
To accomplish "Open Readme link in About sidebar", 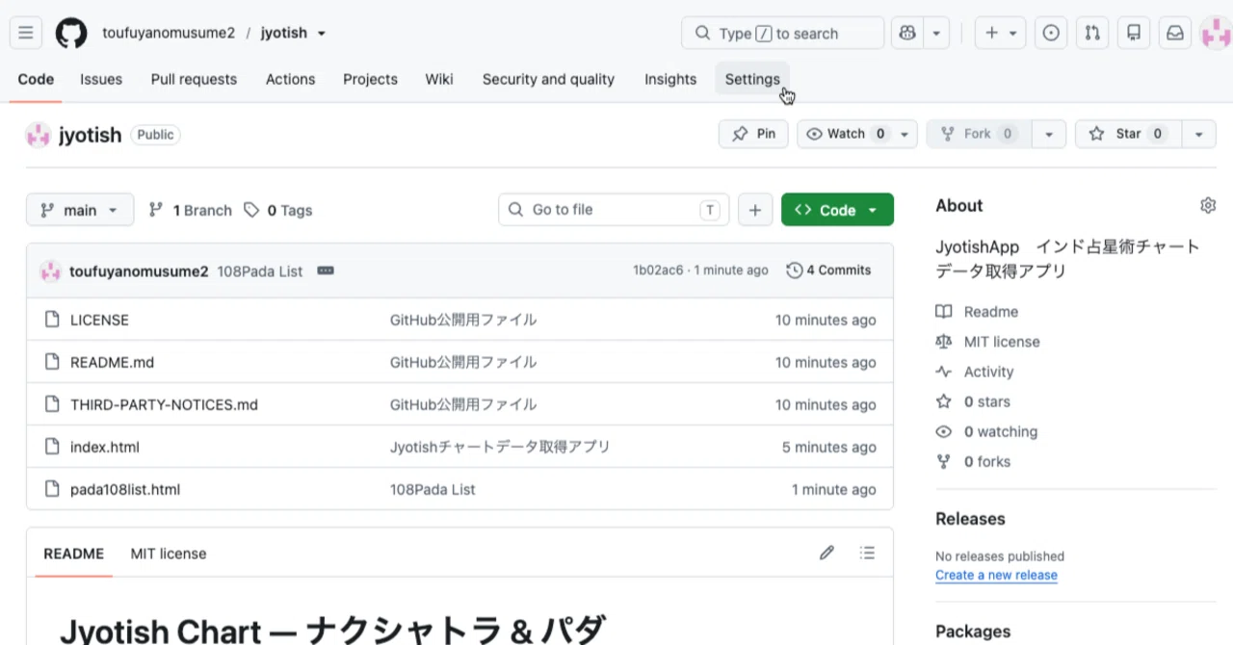I will click(990, 312).
